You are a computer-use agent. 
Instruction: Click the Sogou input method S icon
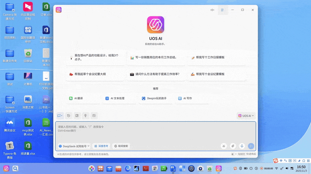(275, 160)
